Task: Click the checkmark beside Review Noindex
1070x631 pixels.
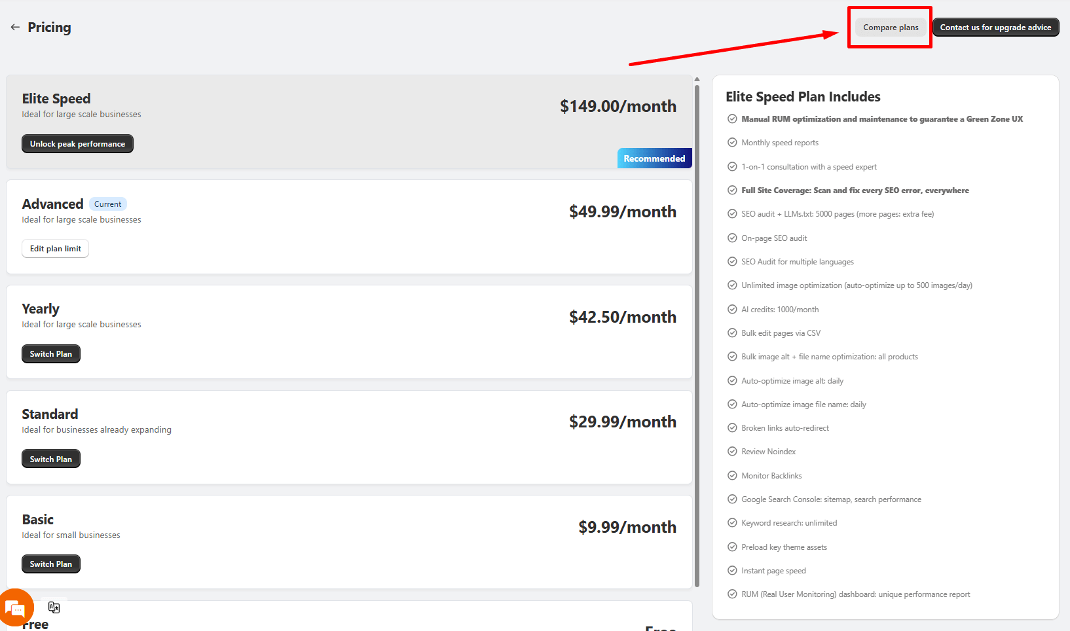Action: (x=731, y=451)
